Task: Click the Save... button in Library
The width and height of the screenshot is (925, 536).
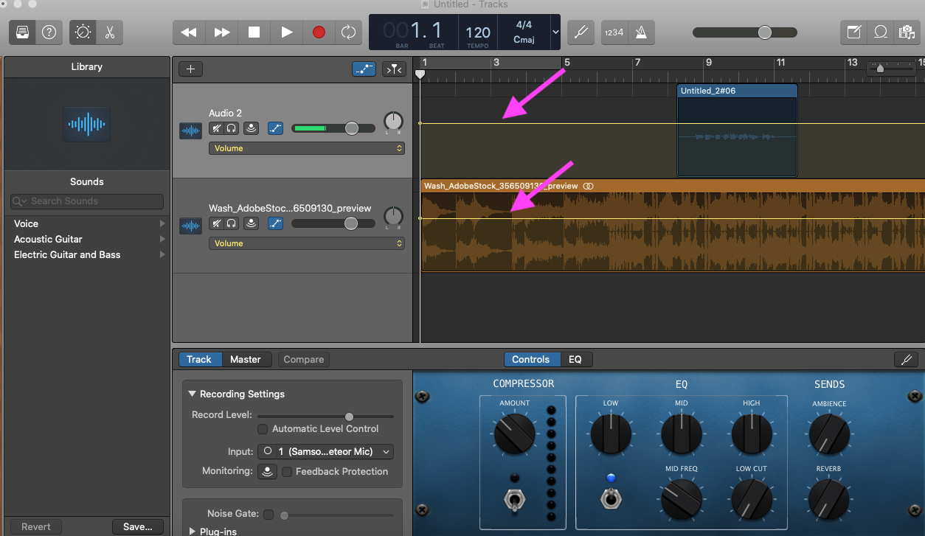Action: point(138,526)
